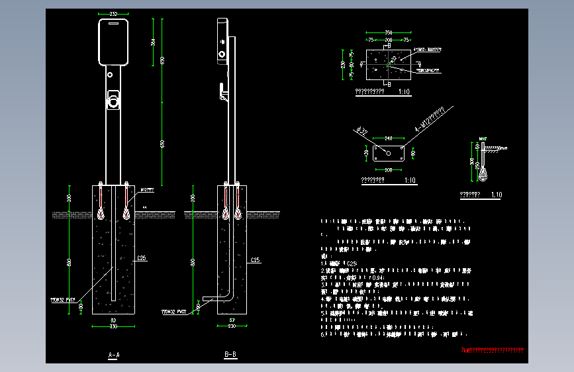The image size is (574, 372).
Task: Select the "C25" label in the A-A section
Action: click(x=142, y=258)
